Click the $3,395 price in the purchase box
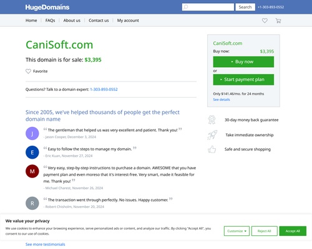Screen dimensions: 312x249 [x=267, y=52]
